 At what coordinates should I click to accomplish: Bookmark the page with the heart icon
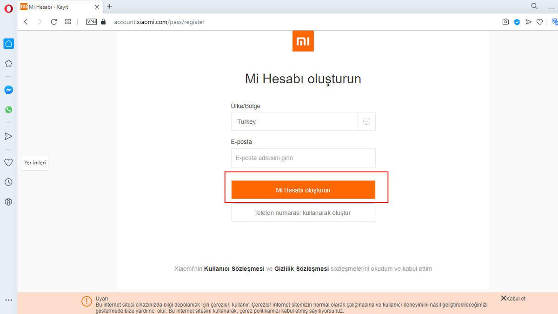point(539,21)
